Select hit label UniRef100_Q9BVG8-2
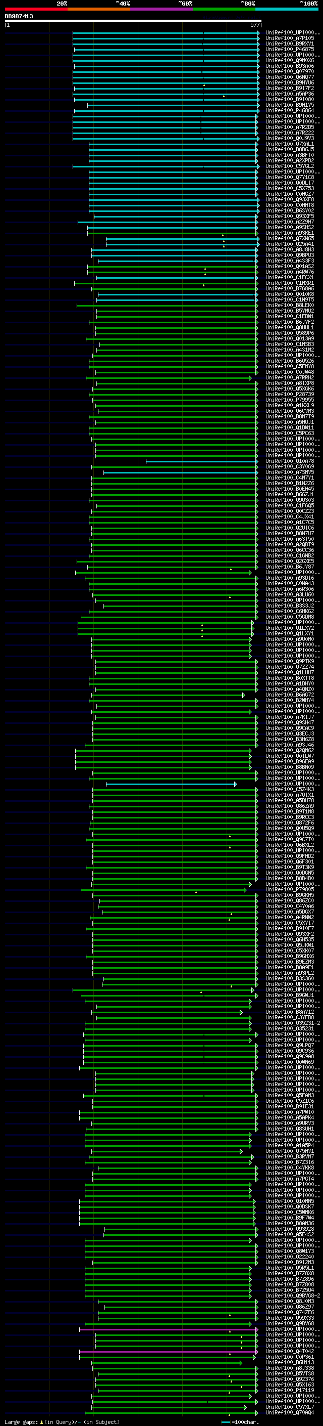The height and width of the screenshot is (1426, 323). [x=293, y=1296]
